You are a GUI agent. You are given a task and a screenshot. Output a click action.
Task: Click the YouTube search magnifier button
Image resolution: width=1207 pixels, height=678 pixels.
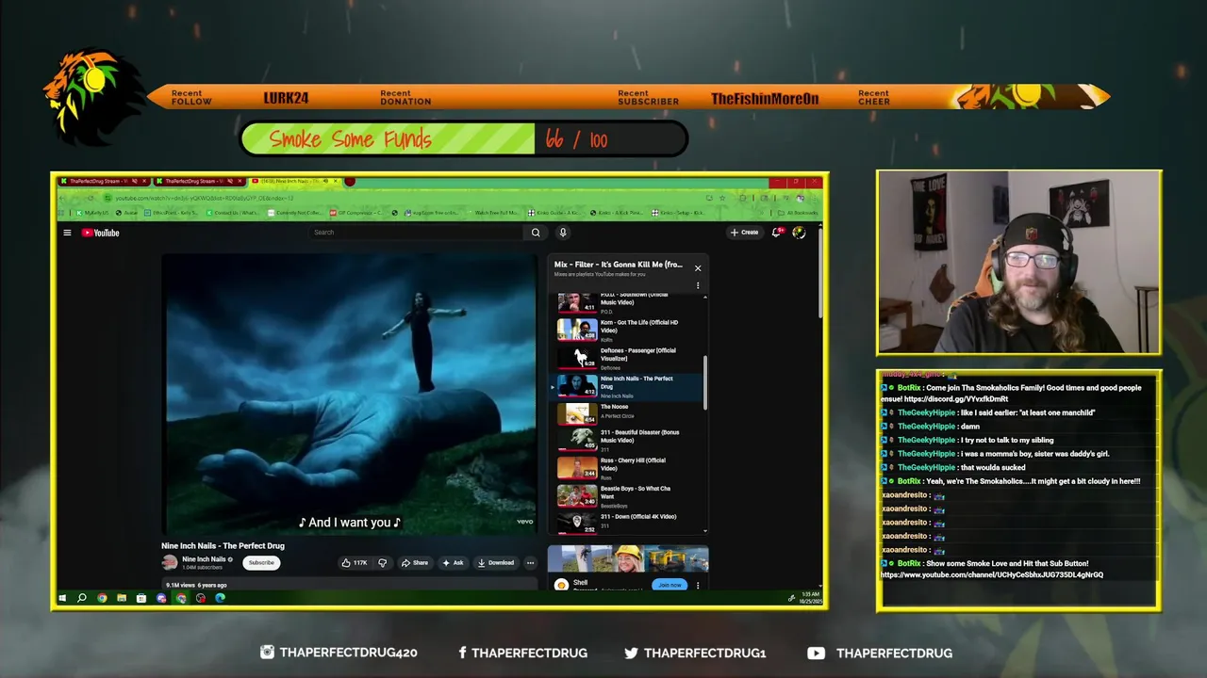pyautogui.click(x=536, y=233)
